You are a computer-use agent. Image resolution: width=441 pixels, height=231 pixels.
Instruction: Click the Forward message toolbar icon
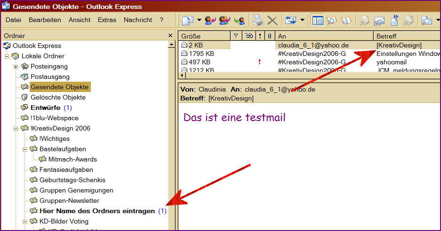[x=240, y=21]
